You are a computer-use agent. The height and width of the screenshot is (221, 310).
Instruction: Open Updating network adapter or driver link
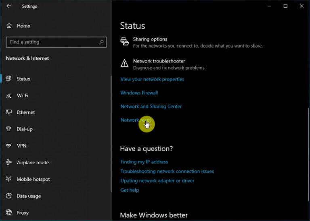pos(157,181)
